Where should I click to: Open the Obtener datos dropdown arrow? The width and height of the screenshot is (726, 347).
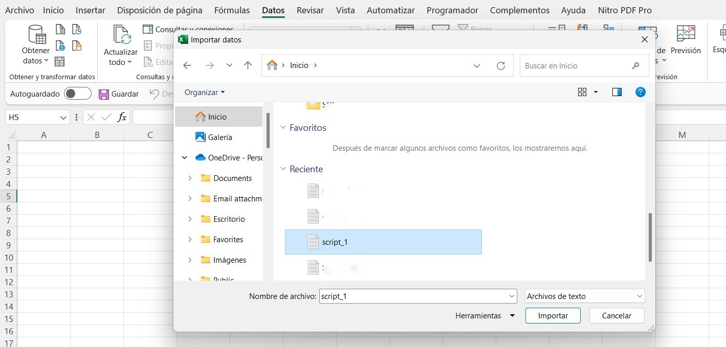pyautogui.click(x=46, y=61)
